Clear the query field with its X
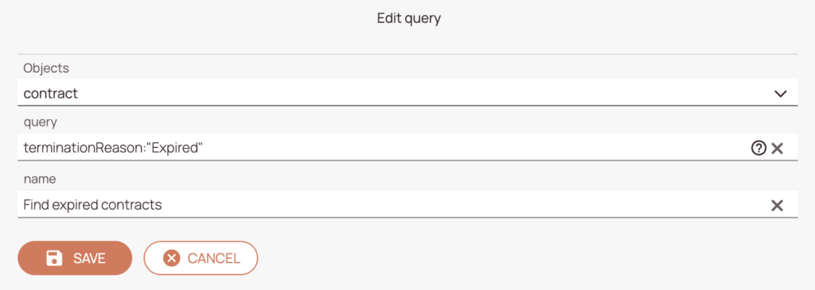The image size is (815, 290). (777, 149)
